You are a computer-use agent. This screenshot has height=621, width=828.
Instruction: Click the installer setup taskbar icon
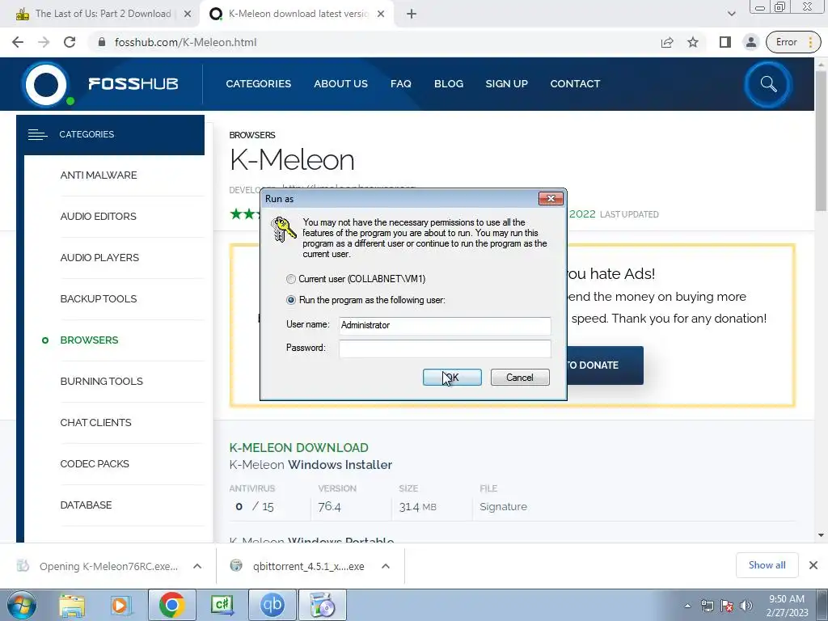click(322, 605)
